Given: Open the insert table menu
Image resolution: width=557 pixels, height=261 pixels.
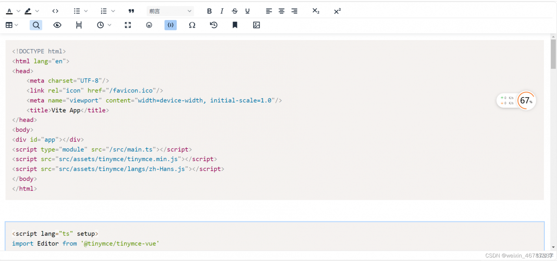Looking at the screenshot, I should 9,25.
